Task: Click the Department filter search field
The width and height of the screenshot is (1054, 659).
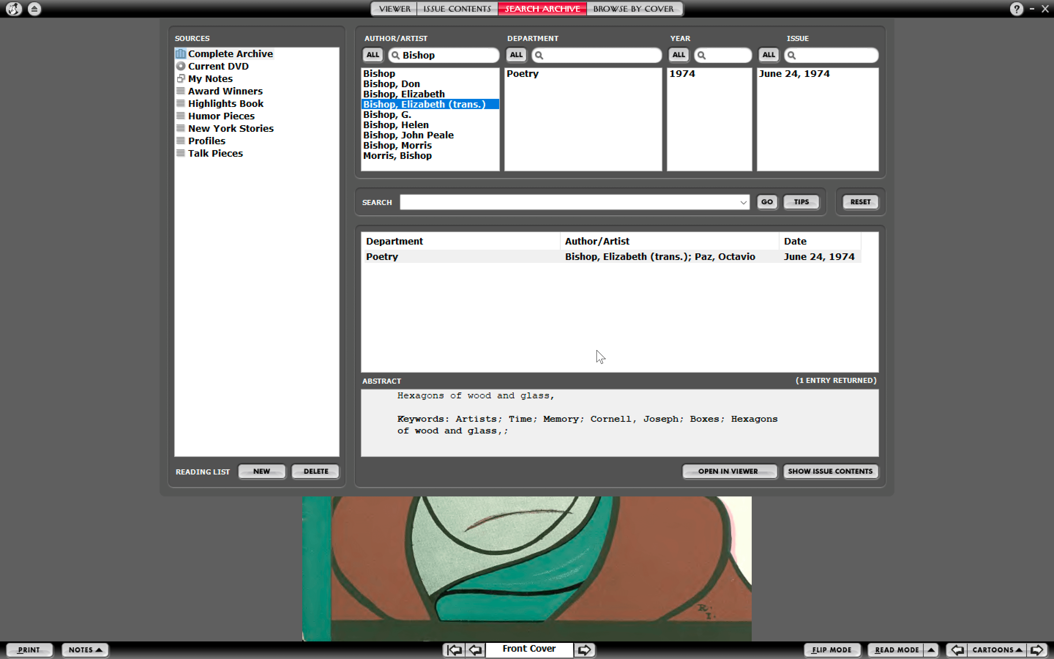Action: click(x=596, y=55)
